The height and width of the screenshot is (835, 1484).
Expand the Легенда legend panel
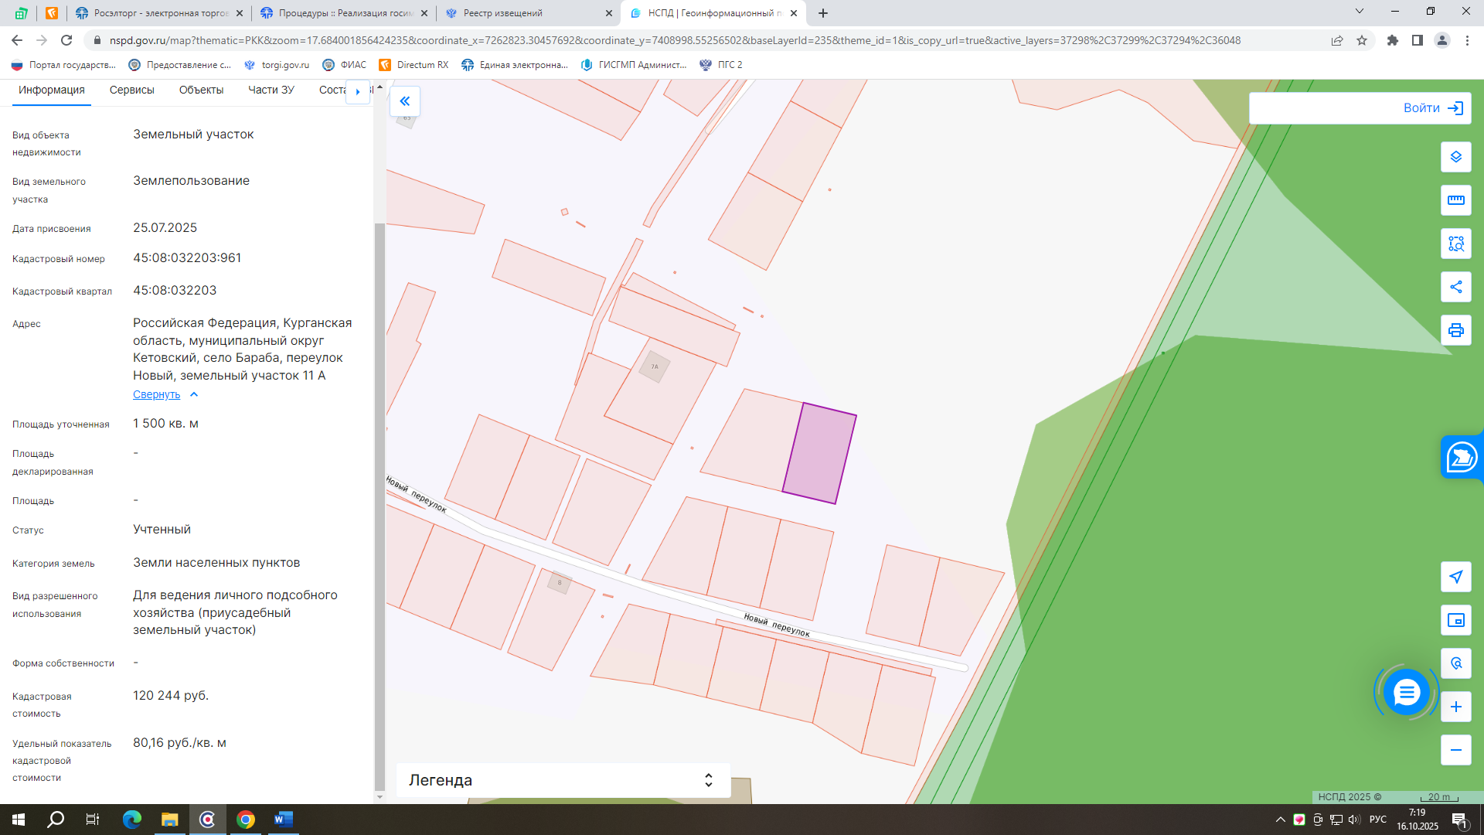pos(563,780)
